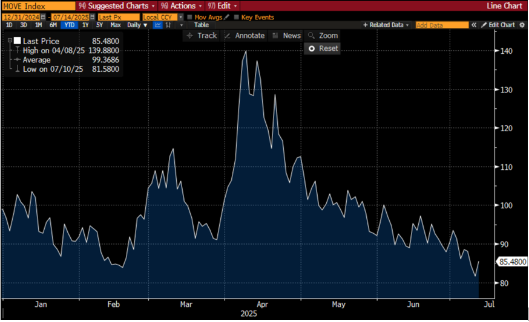Click the Last Price white color swatch

coord(17,40)
